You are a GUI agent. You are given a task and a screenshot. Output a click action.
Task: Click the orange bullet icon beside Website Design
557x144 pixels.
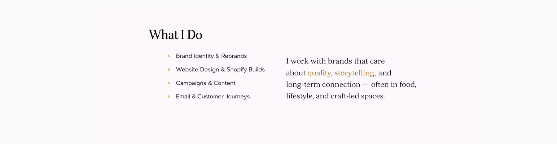[168, 69]
